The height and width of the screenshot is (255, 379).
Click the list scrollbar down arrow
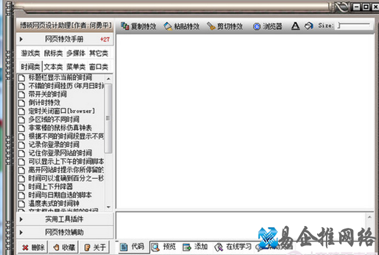tap(108, 207)
